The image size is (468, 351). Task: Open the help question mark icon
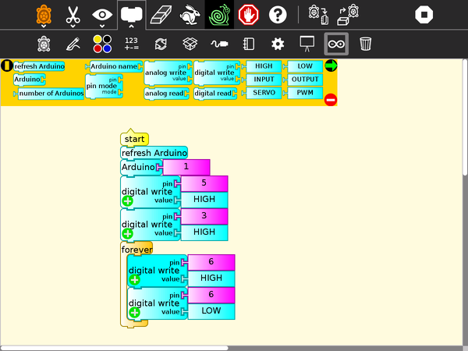tap(278, 14)
